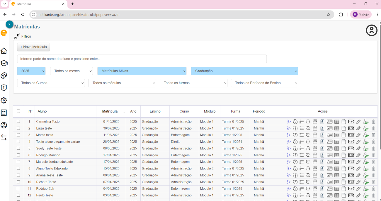This screenshot has width=381, height=201.
Task: Collapse the Filtros section
Action: tap(17, 36)
